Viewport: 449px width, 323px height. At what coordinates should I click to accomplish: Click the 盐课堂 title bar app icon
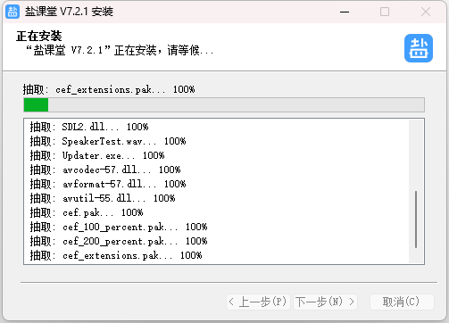point(12,12)
